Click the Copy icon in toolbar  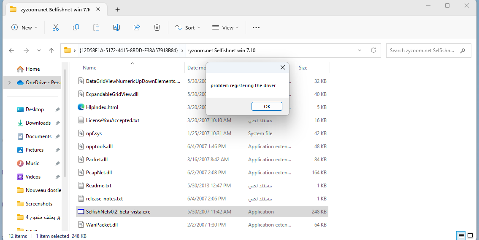click(x=76, y=27)
